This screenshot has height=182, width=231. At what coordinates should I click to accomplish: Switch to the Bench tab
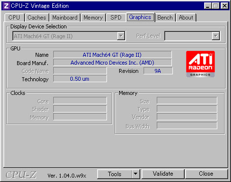click(x=165, y=18)
